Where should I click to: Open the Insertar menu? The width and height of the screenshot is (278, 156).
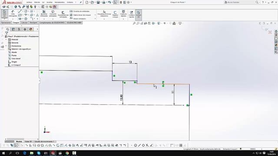pos(50,2)
